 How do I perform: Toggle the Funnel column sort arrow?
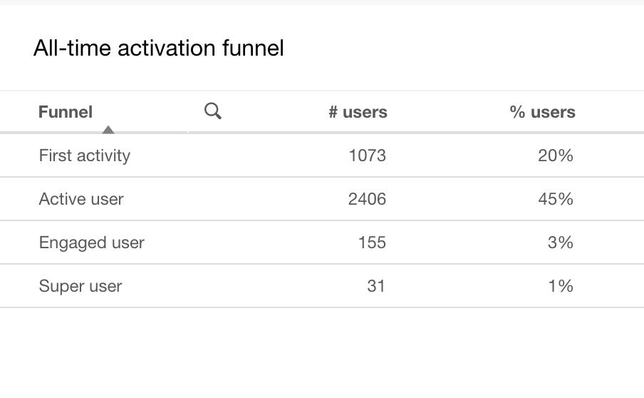pos(108,130)
